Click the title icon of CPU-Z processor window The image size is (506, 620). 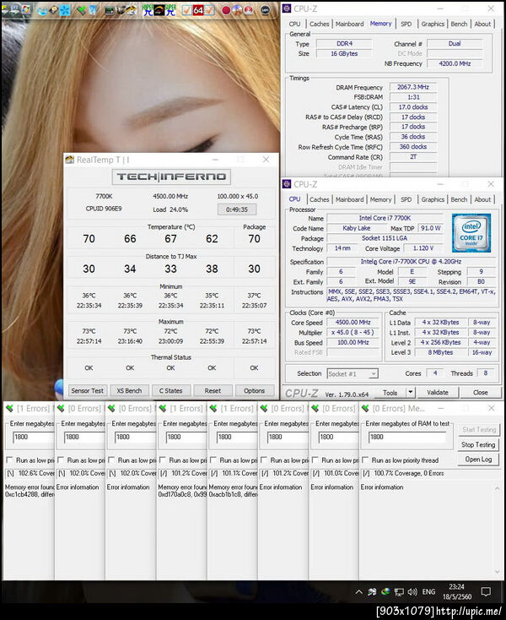(287, 184)
